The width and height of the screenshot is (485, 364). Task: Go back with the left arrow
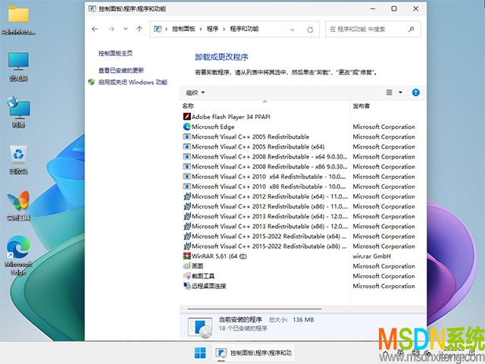click(95, 29)
